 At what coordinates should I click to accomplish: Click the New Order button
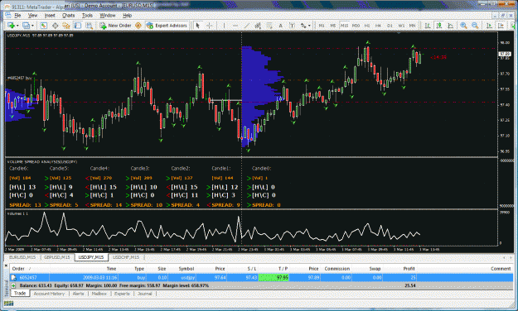click(116, 26)
